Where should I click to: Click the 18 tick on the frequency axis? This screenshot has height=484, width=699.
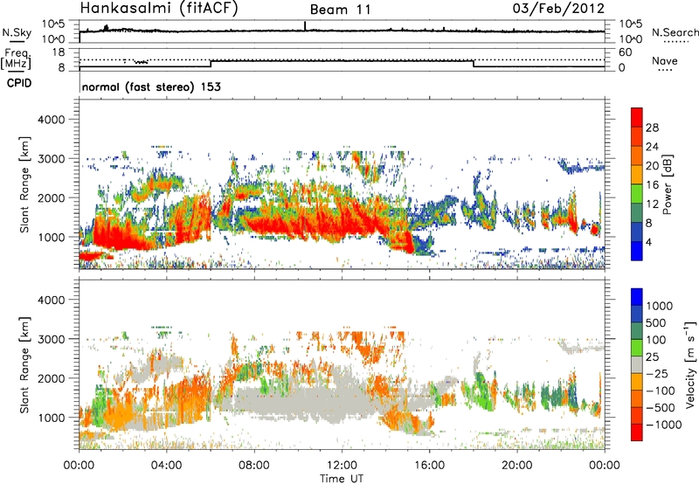(58, 52)
